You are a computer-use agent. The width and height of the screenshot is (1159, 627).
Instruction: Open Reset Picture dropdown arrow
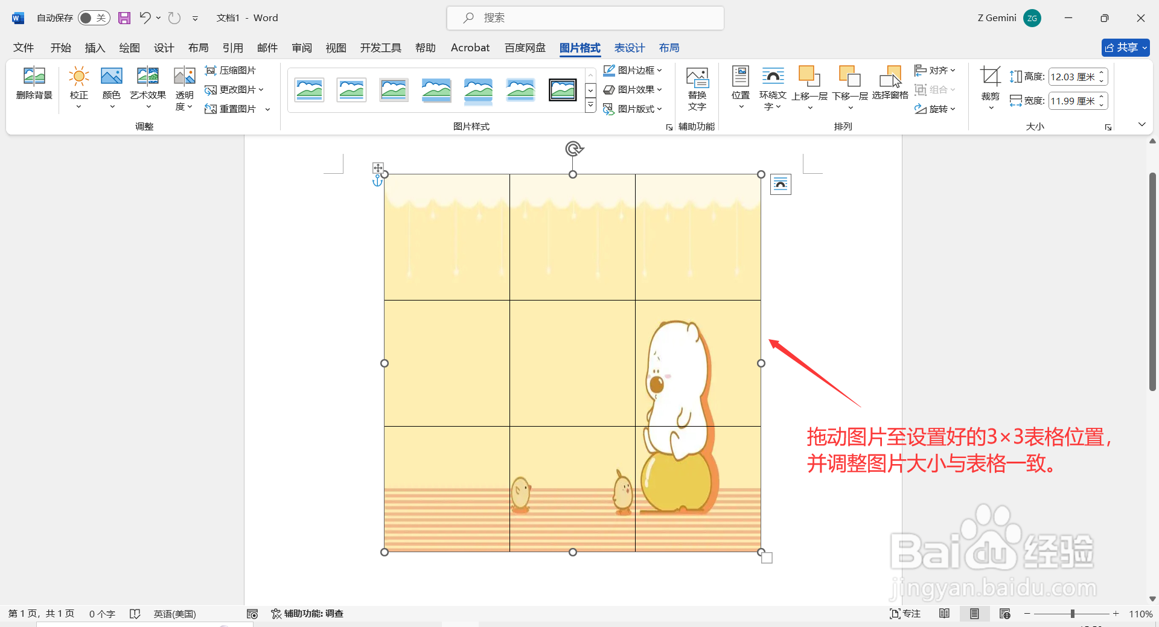pyautogui.click(x=267, y=110)
